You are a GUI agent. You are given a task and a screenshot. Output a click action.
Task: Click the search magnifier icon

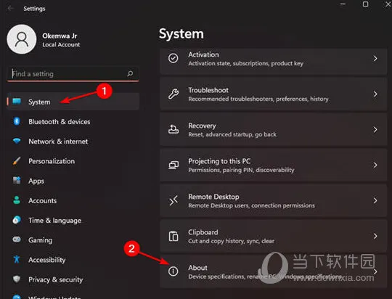click(x=130, y=73)
